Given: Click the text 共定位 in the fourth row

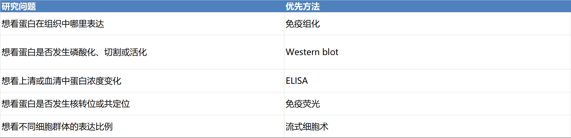Looking at the screenshot, I should coord(117,104).
